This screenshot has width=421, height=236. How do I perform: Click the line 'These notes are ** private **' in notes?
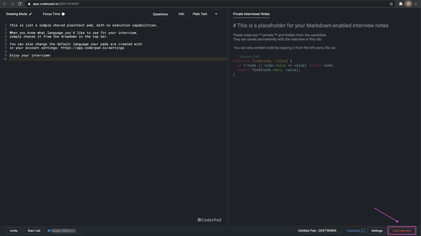pyautogui.click(x=279, y=35)
